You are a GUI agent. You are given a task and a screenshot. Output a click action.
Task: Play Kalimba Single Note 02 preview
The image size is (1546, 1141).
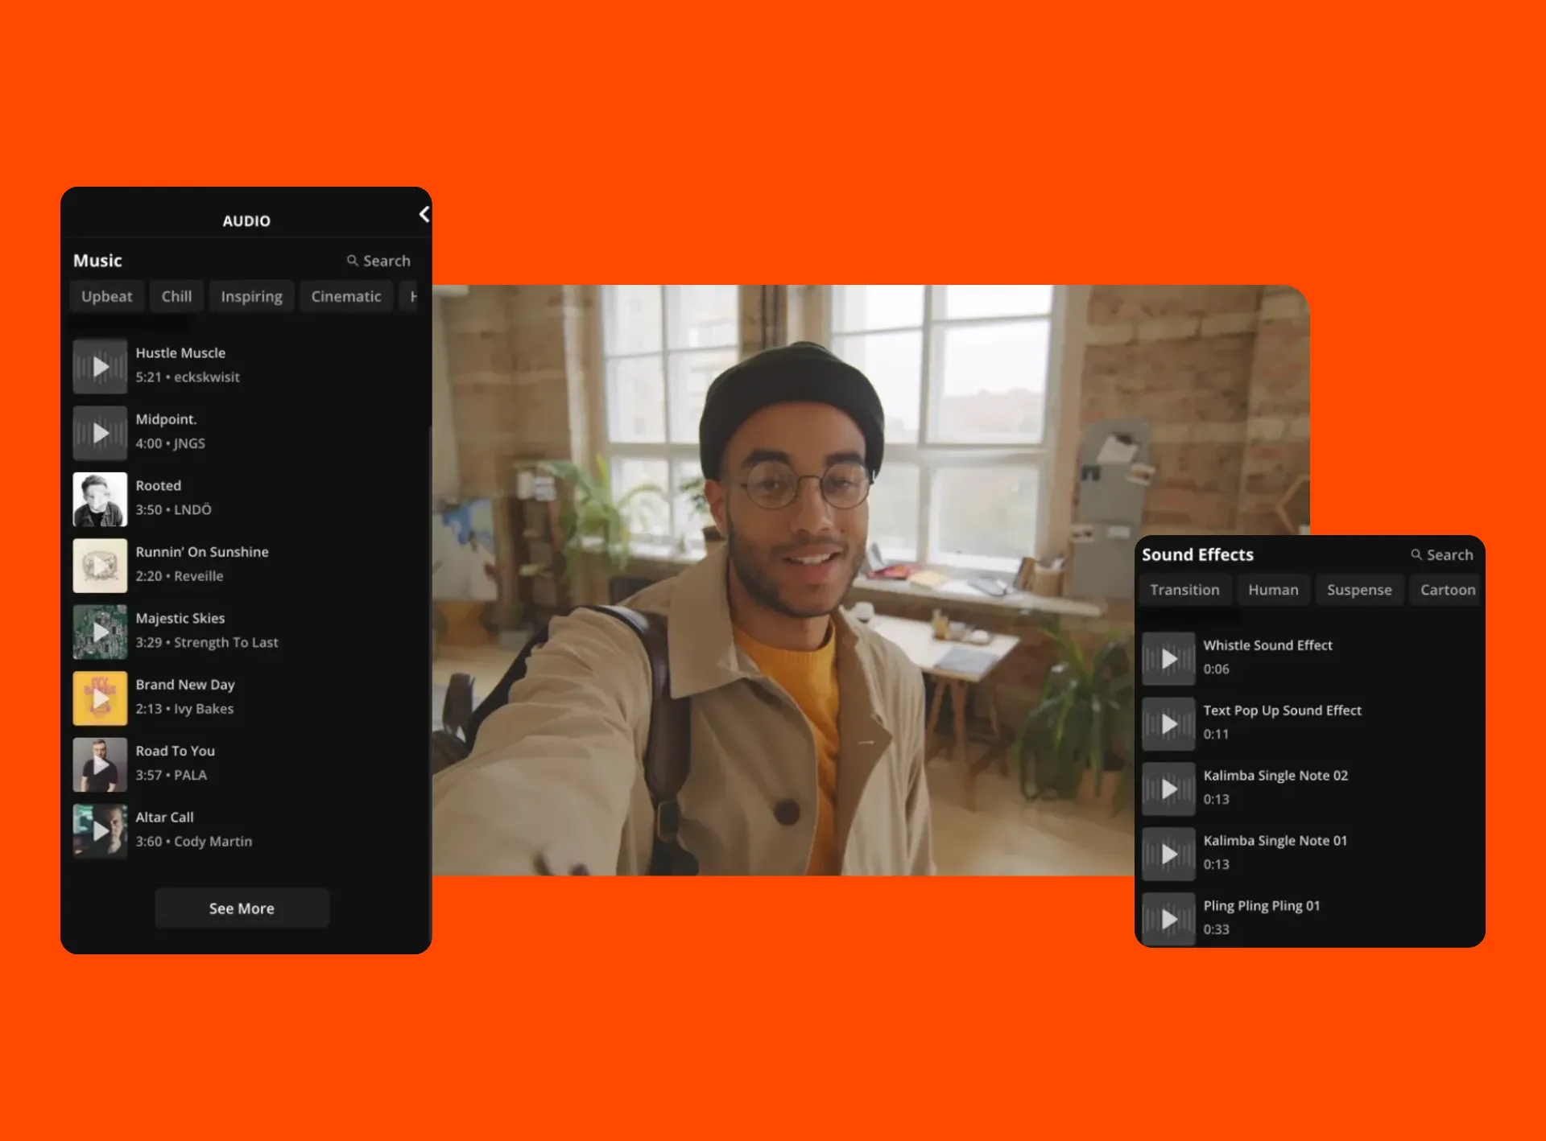[1168, 789]
